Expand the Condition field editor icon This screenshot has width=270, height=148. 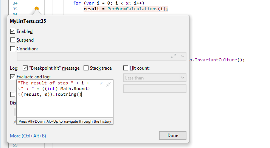[174, 56]
